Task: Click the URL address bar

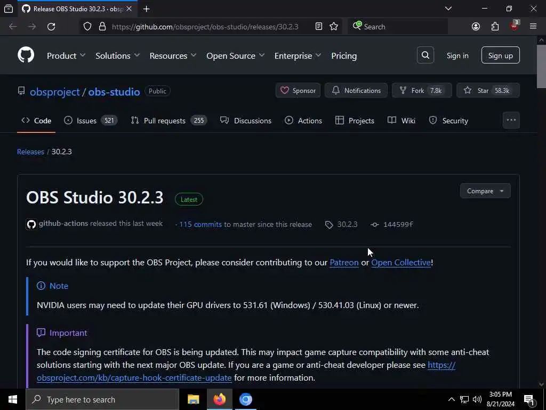Action: pos(205,27)
